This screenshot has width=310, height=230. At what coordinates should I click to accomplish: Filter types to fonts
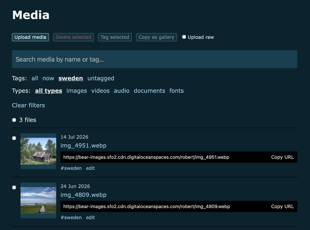[x=176, y=91]
